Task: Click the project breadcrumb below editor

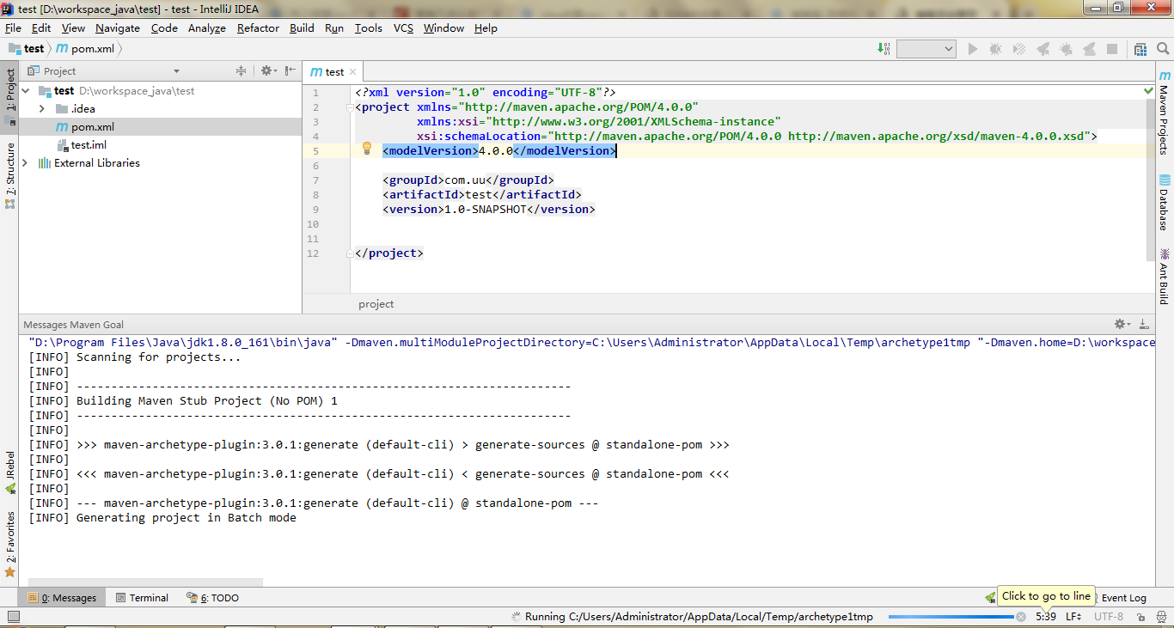Action: 376,304
